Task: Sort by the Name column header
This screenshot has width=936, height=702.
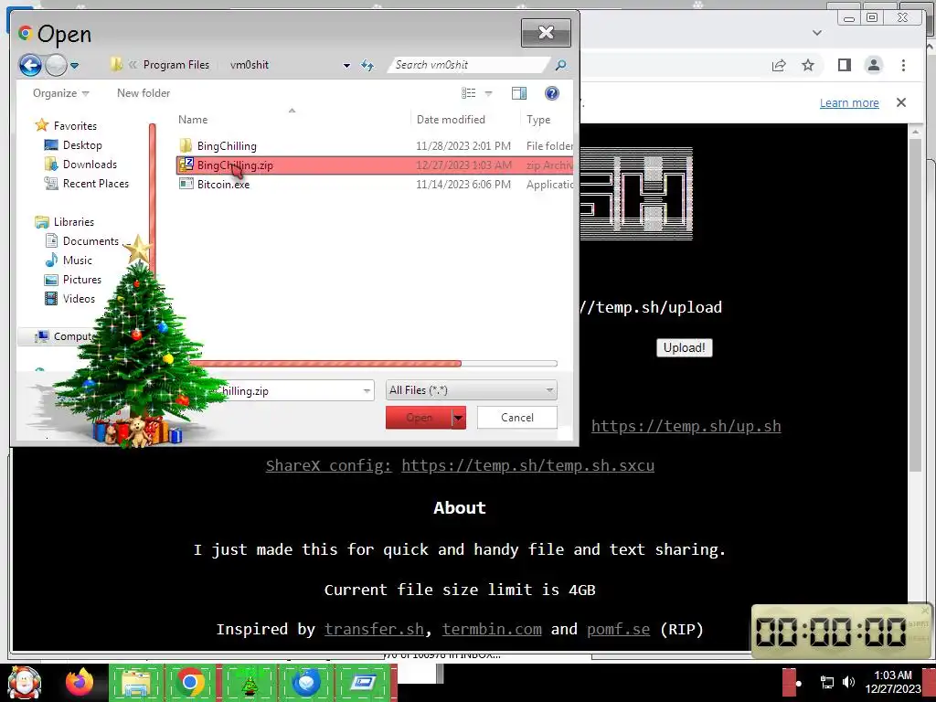Action: (x=193, y=120)
